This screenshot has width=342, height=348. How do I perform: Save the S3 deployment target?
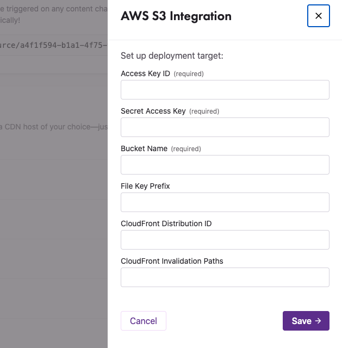coord(306,321)
